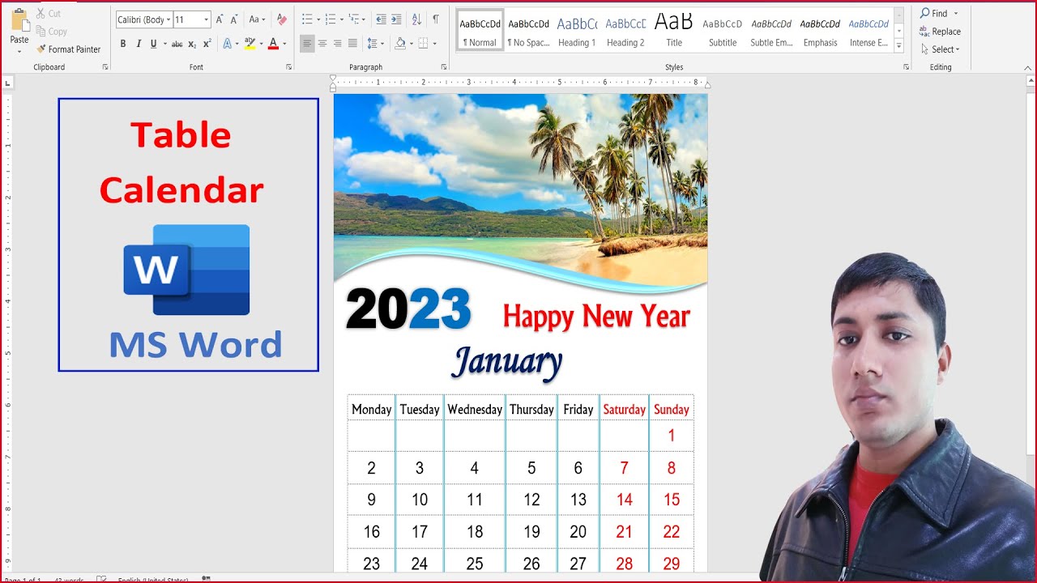Apply red font color

(x=273, y=44)
